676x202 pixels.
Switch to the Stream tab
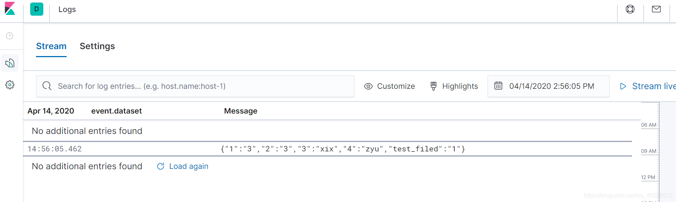pos(51,46)
